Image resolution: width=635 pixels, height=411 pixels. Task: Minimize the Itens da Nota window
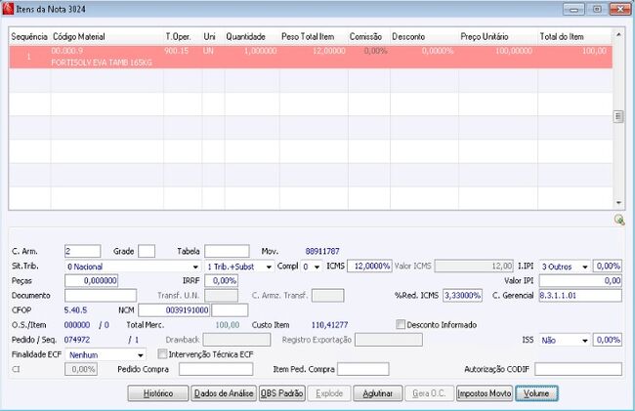click(573, 9)
